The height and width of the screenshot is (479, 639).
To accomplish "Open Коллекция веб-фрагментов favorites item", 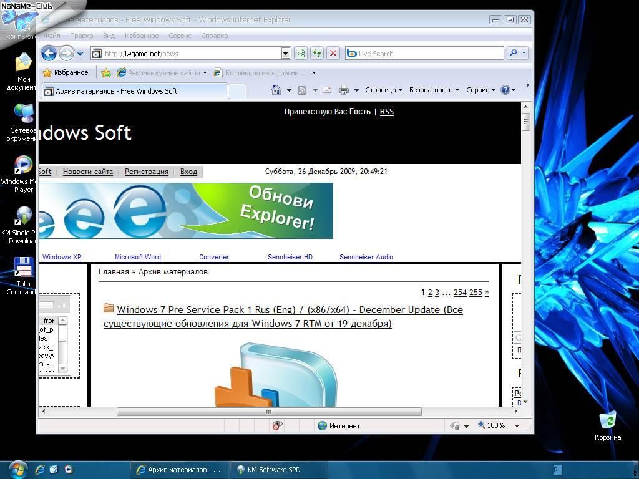I will point(260,73).
